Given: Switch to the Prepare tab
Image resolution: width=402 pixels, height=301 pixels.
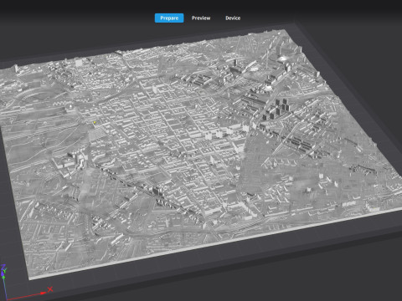Looking at the screenshot, I should (169, 18).
